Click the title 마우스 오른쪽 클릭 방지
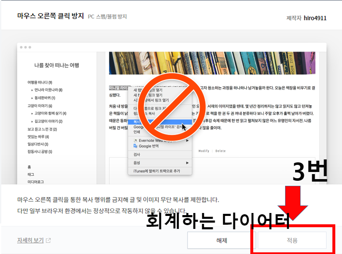The width and height of the screenshot is (342, 254). click(50, 16)
